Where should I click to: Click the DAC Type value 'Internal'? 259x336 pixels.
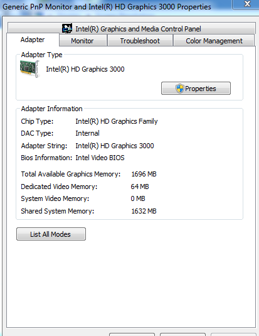pos(87,133)
